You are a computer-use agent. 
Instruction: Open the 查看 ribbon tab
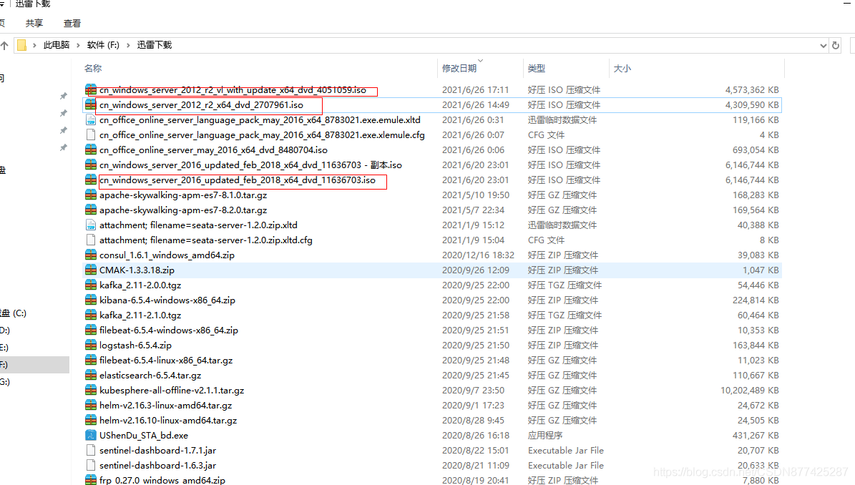72,24
